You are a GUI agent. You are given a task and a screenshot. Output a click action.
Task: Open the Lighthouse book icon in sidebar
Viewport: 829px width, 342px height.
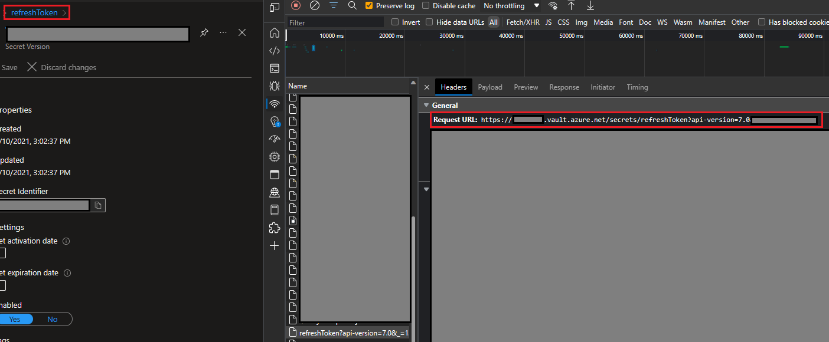(x=274, y=210)
